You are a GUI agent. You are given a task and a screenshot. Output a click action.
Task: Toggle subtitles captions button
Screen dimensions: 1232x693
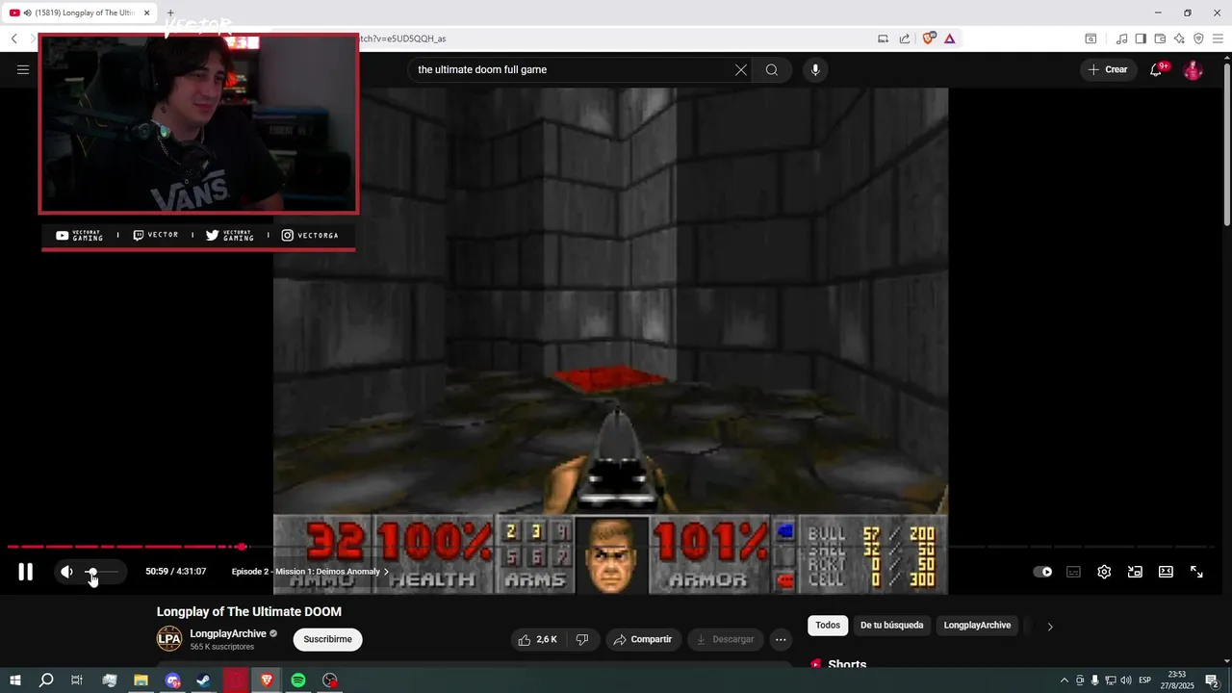(1073, 572)
